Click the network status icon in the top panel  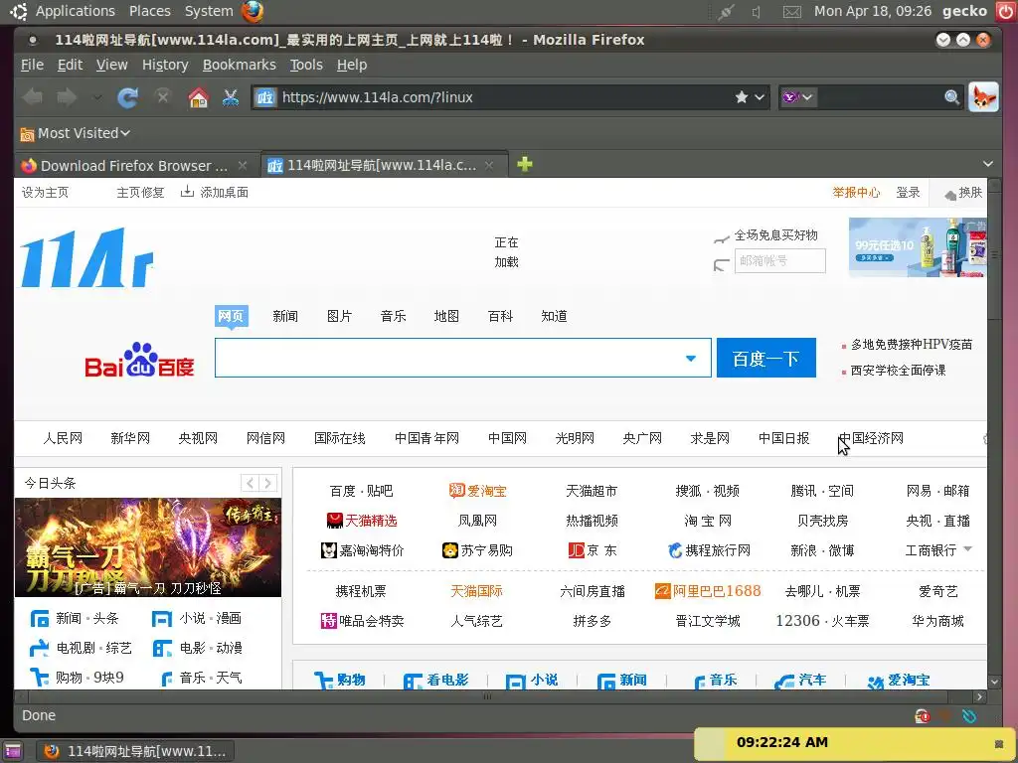[726, 12]
